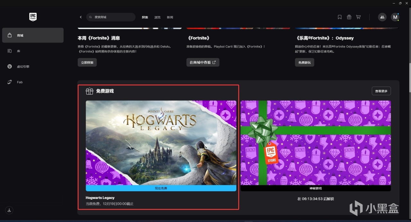This screenshot has height=222, width=411.
Task: Click the 查看更多 button
Action: pyautogui.click(x=381, y=91)
